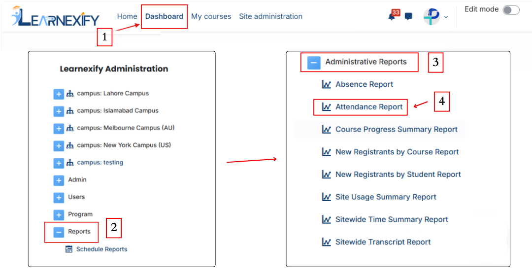532x279 pixels.
Task: Expand the New York Campus (US) plus button
Action: pyautogui.click(x=59, y=145)
